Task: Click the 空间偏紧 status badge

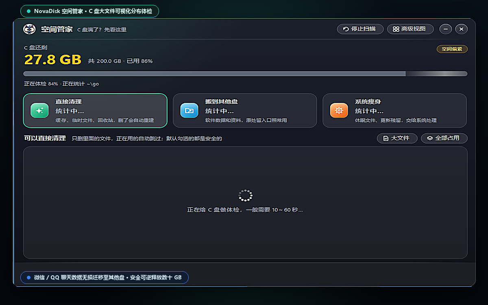Action: coord(452,49)
